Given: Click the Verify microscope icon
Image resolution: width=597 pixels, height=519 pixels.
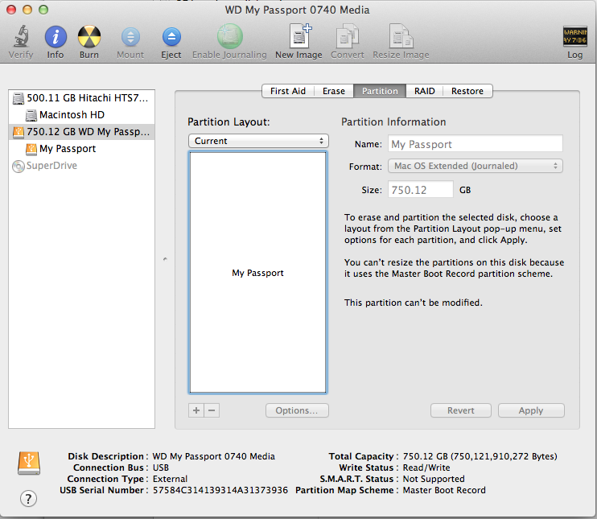Looking at the screenshot, I should [22, 36].
